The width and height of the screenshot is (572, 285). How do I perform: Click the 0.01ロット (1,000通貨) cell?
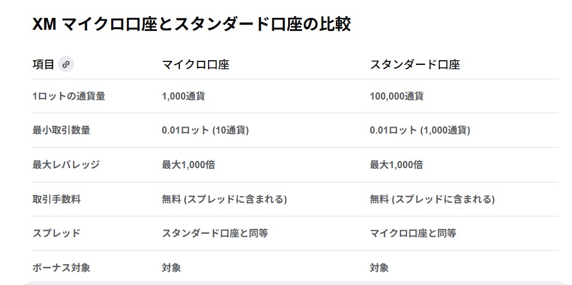420,130
